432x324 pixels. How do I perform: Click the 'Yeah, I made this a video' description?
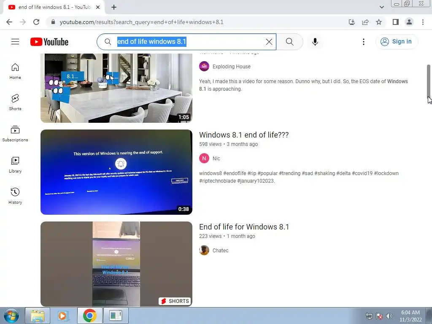[x=303, y=85]
